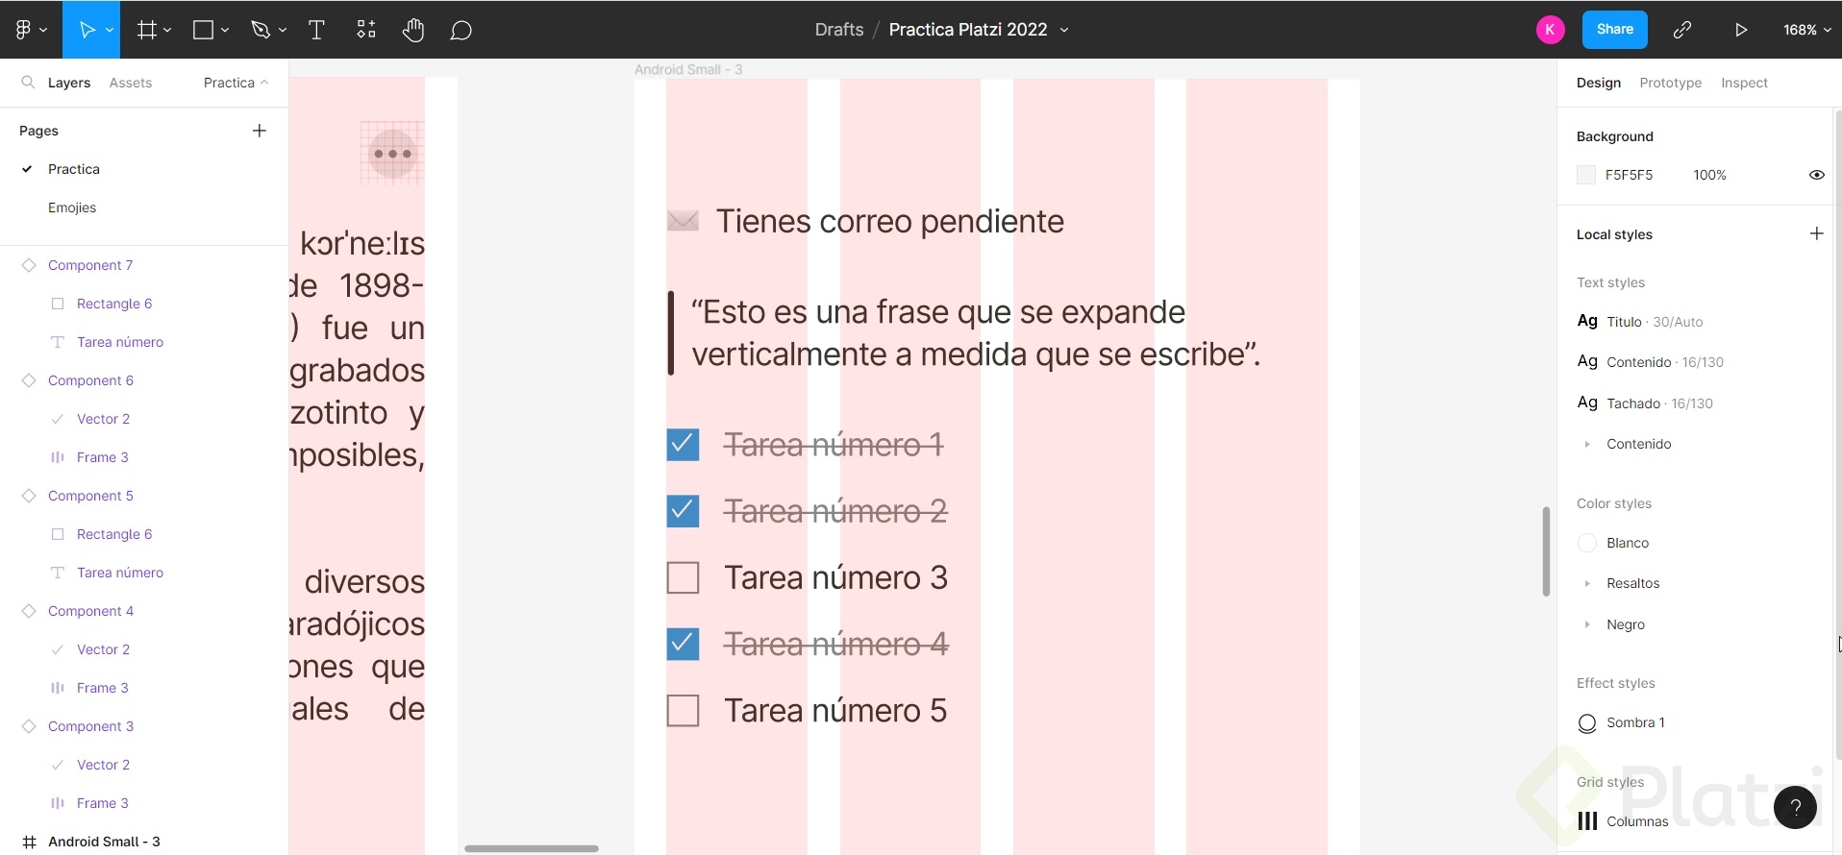Go to Drafts in breadcrumb
1842x855 pixels.
point(839,30)
